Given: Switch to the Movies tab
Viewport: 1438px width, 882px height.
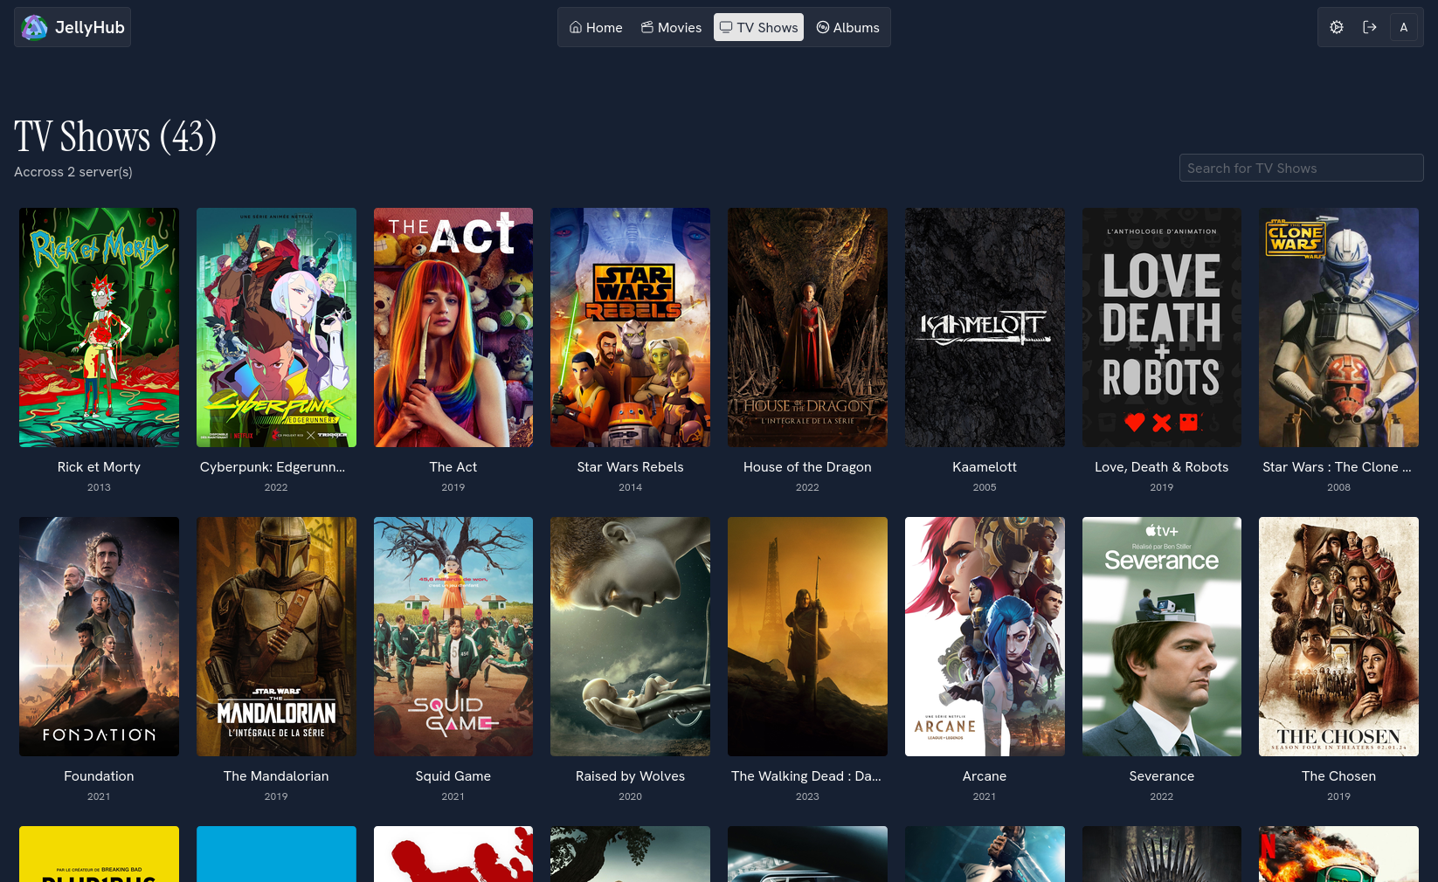Looking at the screenshot, I should (x=671, y=27).
